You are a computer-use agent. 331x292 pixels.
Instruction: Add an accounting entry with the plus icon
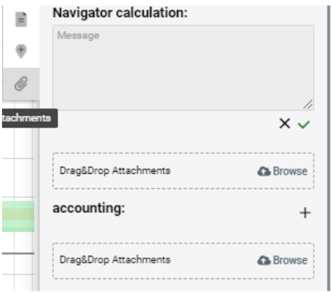tap(305, 213)
